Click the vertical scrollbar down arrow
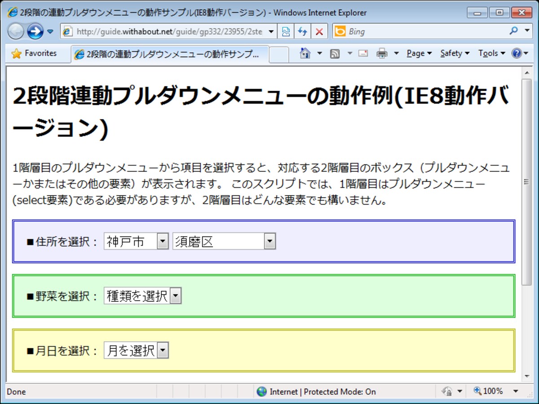 coord(526,376)
